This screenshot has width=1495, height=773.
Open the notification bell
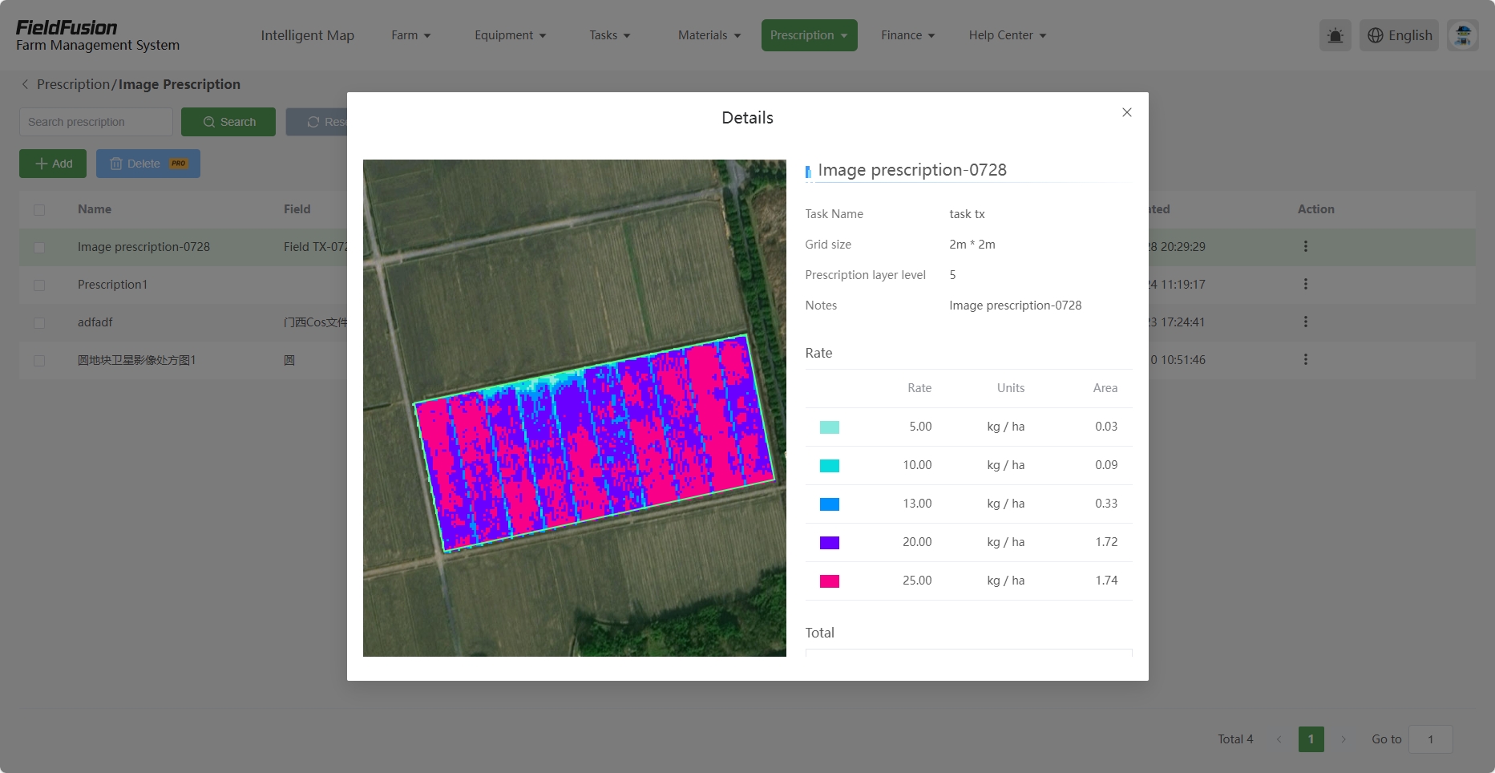(1334, 34)
